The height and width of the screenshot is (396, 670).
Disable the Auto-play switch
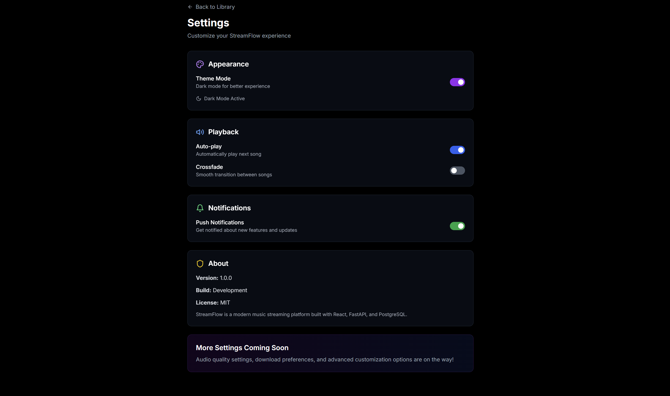[x=457, y=150]
